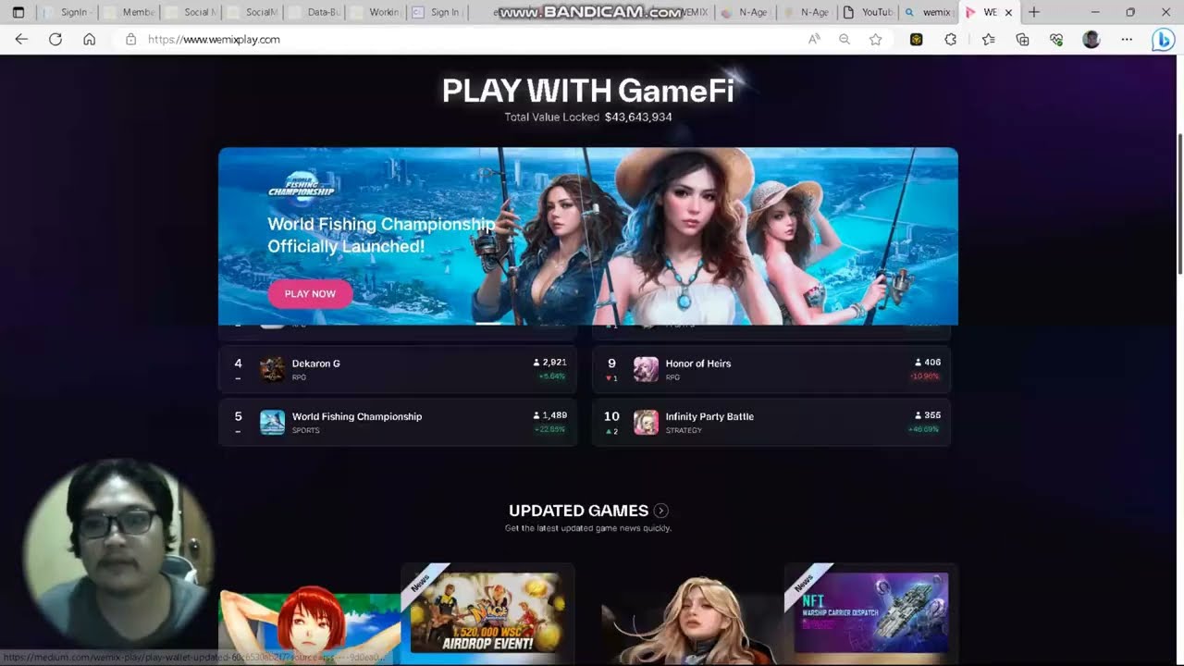Click the World Fishing Championship game icon
Viewport: 1184px width, 666px height.
click(272, 423)
